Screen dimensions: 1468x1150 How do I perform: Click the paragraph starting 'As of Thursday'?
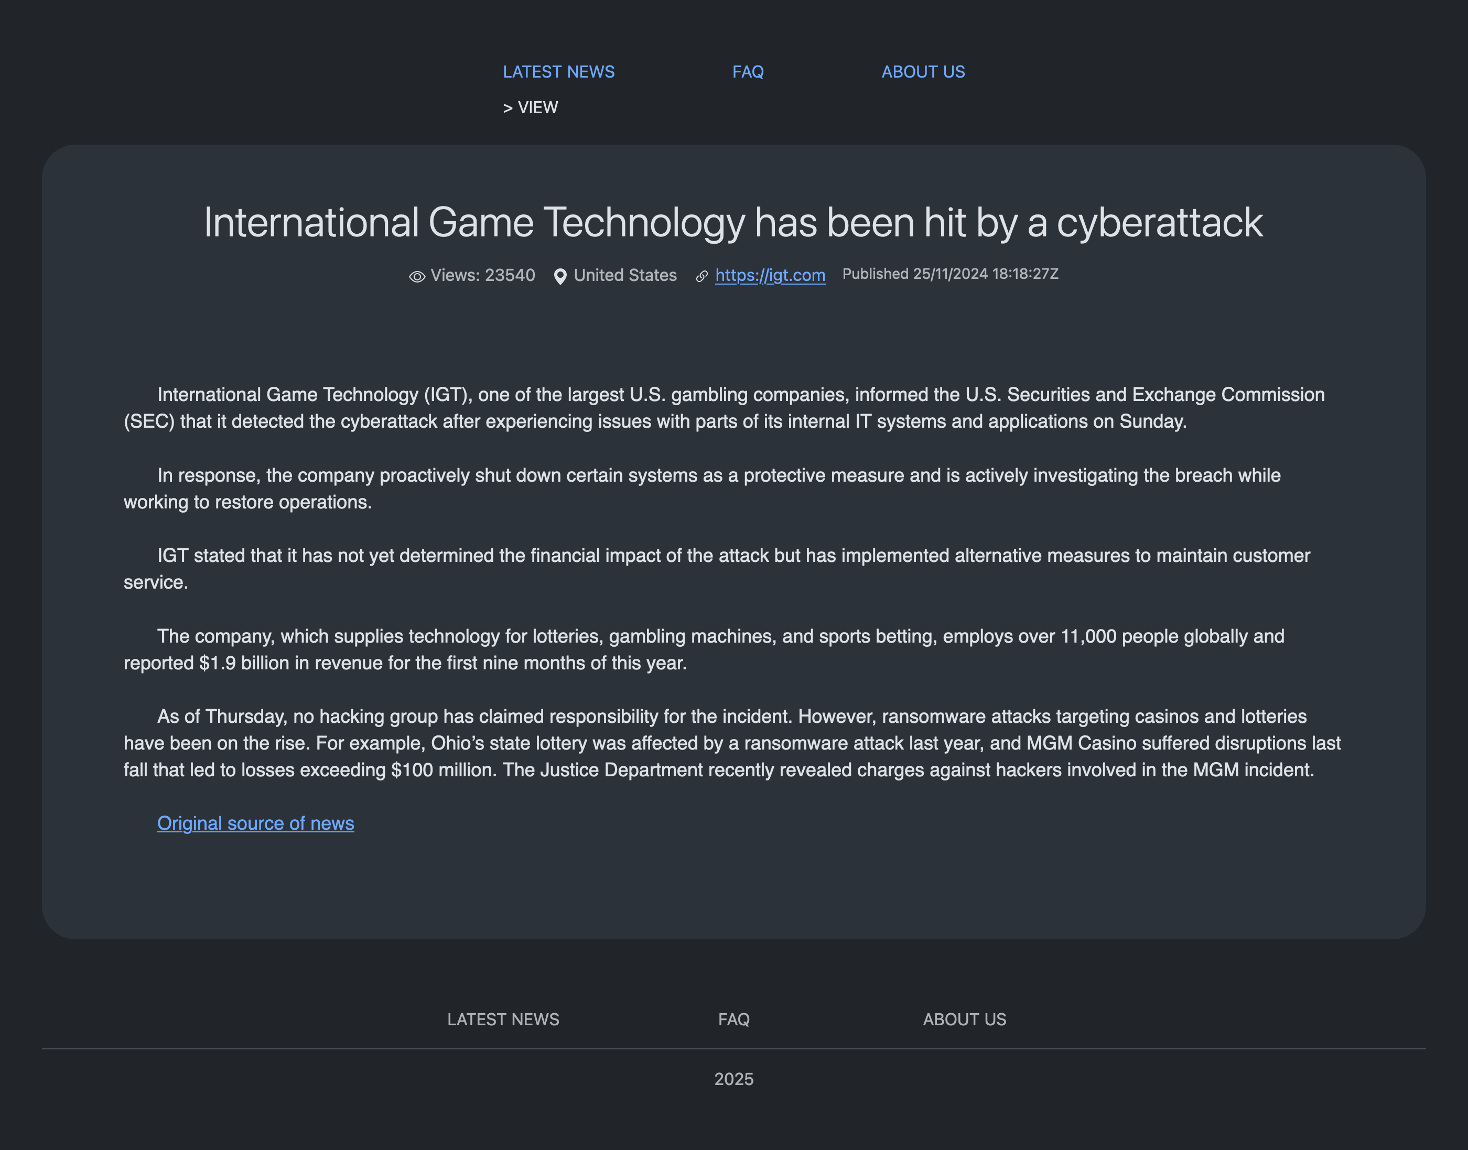click(732, 743)
